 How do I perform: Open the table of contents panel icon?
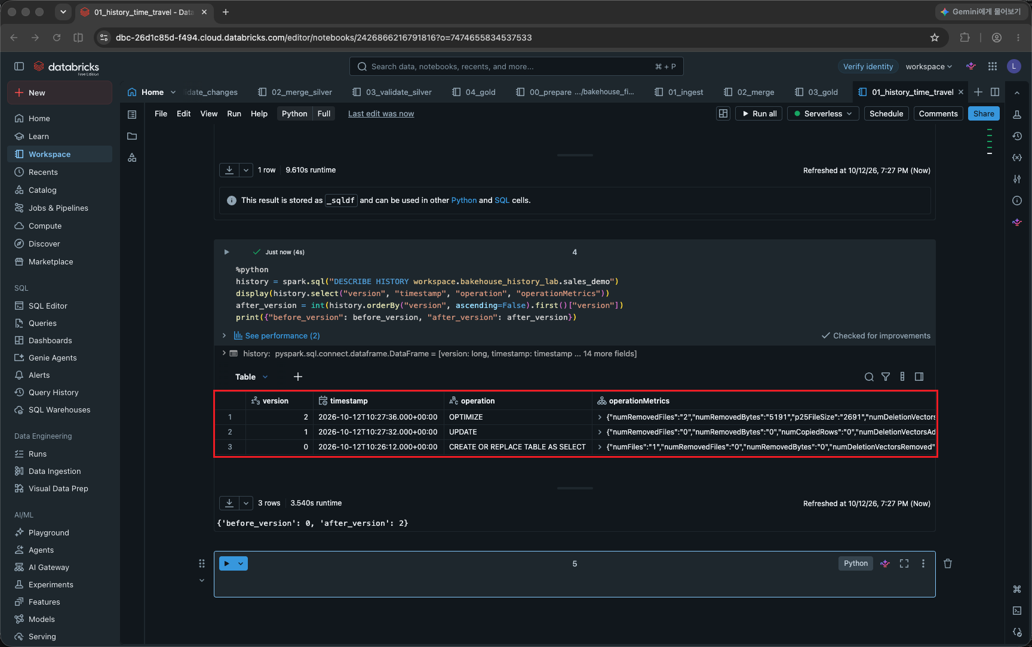(x=133, y=114)
